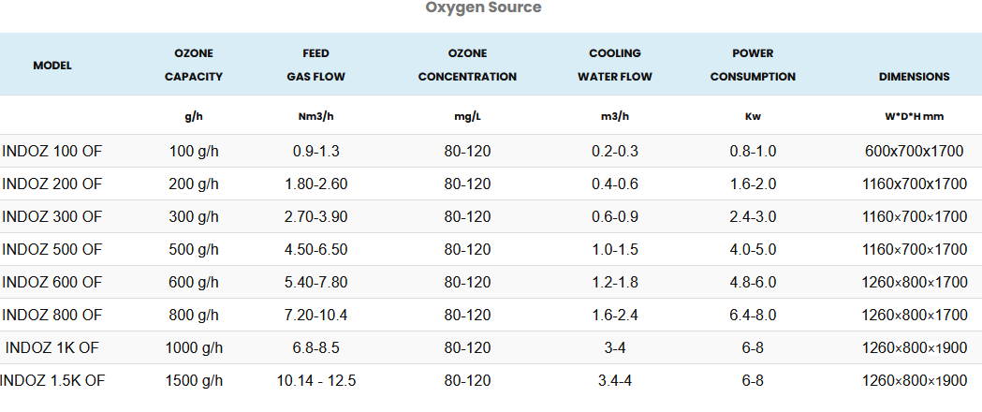Click the COOLING WATER FLOW header
This screenshot has width=982, height=412.
click(614, 66)
